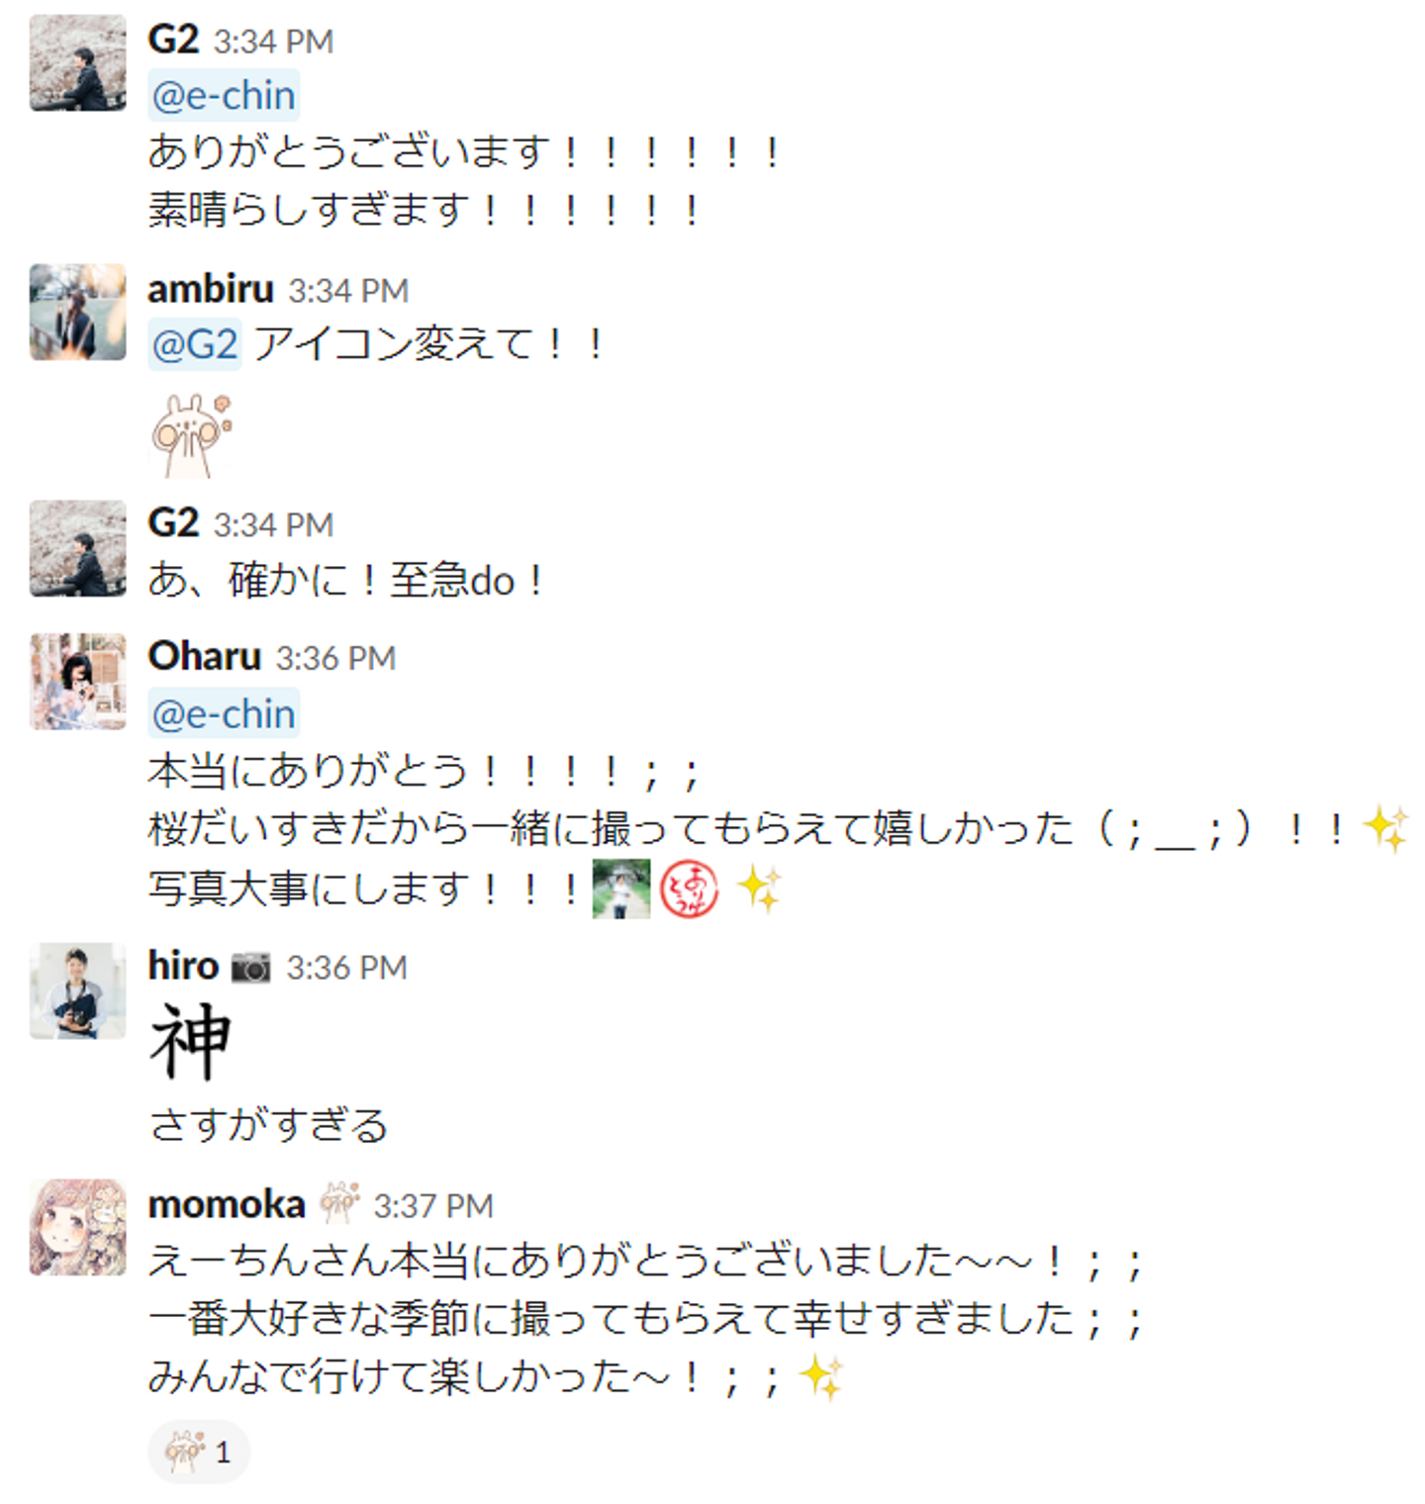Click the large 神 kanji in hiro's message
1425x1504 pixels.
[x=190, y=1040]
